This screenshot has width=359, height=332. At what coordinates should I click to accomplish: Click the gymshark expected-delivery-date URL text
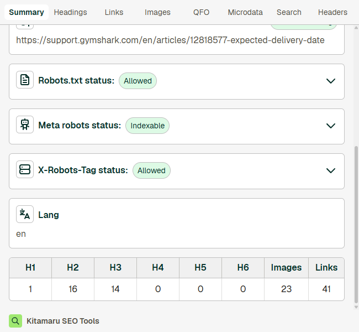pyautogui.click(x=170, y=40)
